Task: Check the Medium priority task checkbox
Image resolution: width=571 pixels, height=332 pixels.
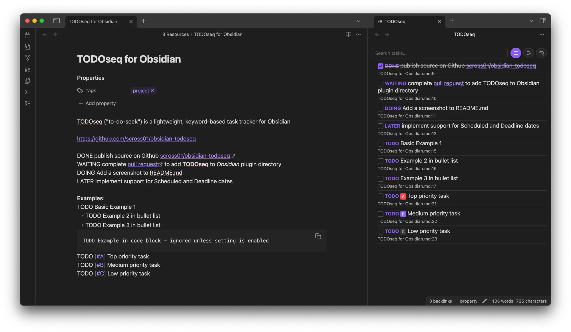Action: pos(380,214)
